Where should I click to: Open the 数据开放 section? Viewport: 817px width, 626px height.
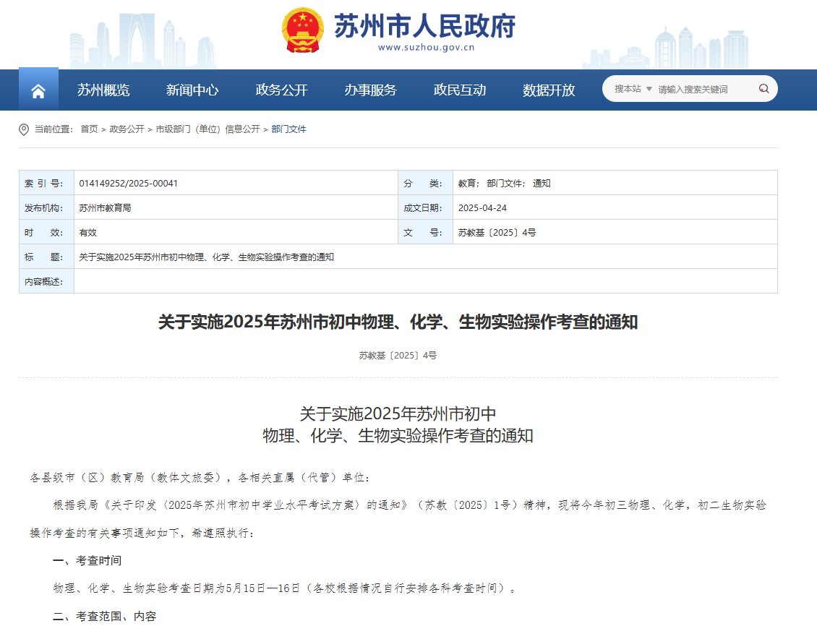549,90
